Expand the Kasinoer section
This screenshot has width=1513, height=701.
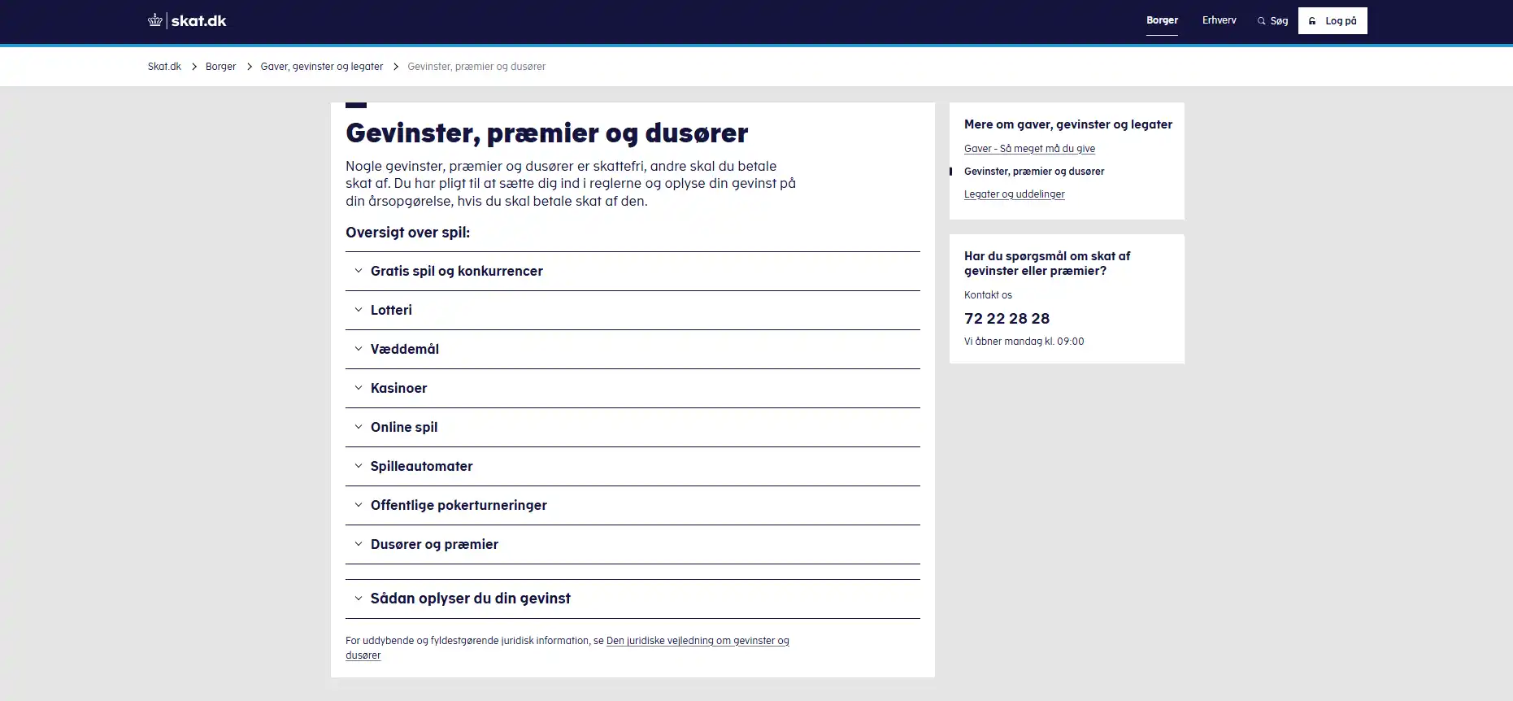[x=633, y=388]
